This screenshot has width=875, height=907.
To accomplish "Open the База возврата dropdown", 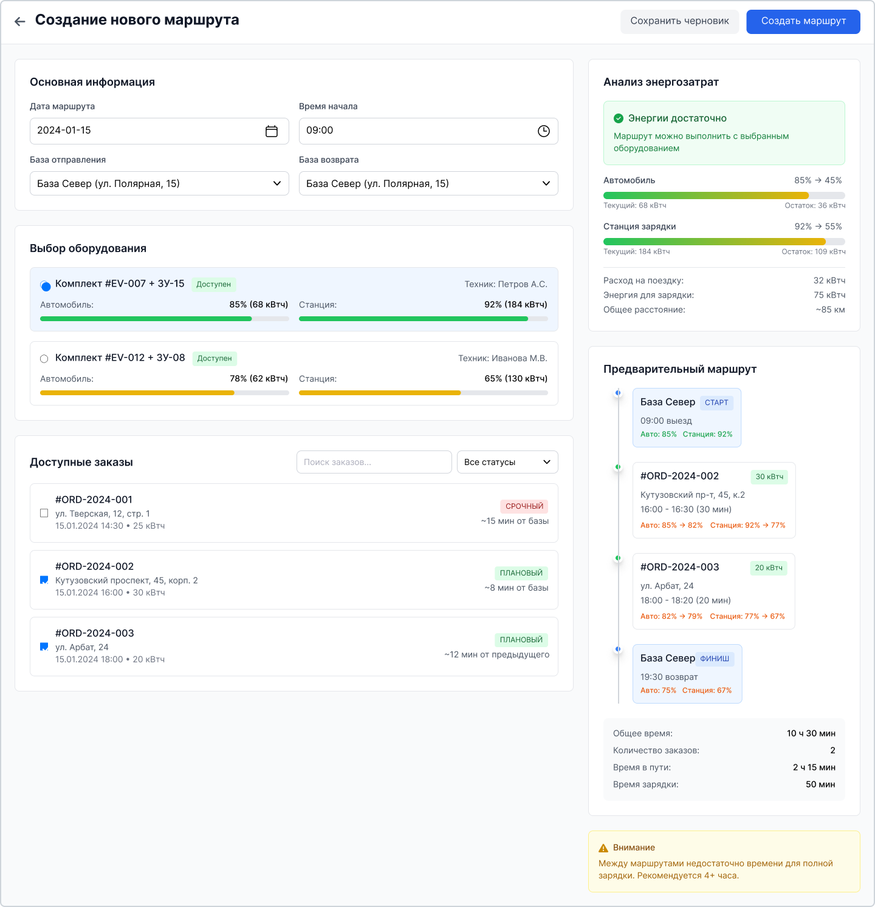I will coord(428,183).
